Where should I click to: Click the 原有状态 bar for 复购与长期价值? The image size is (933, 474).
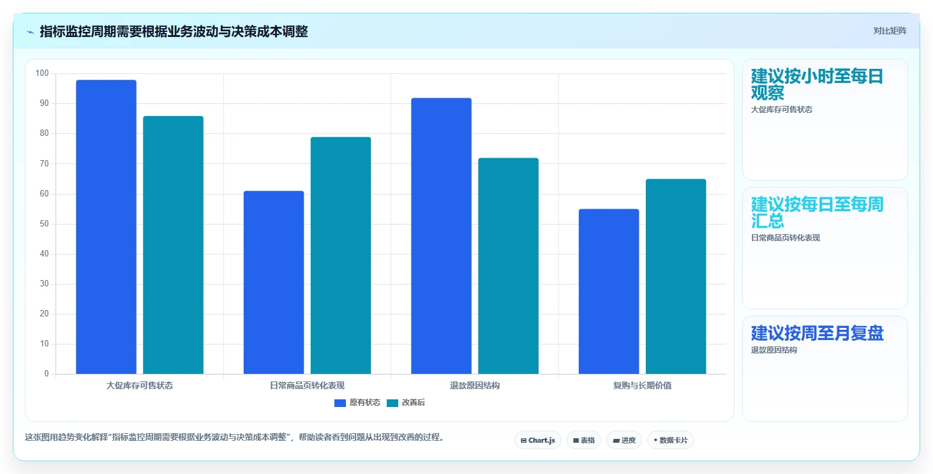pyautogui.click(x=609, y=292)
